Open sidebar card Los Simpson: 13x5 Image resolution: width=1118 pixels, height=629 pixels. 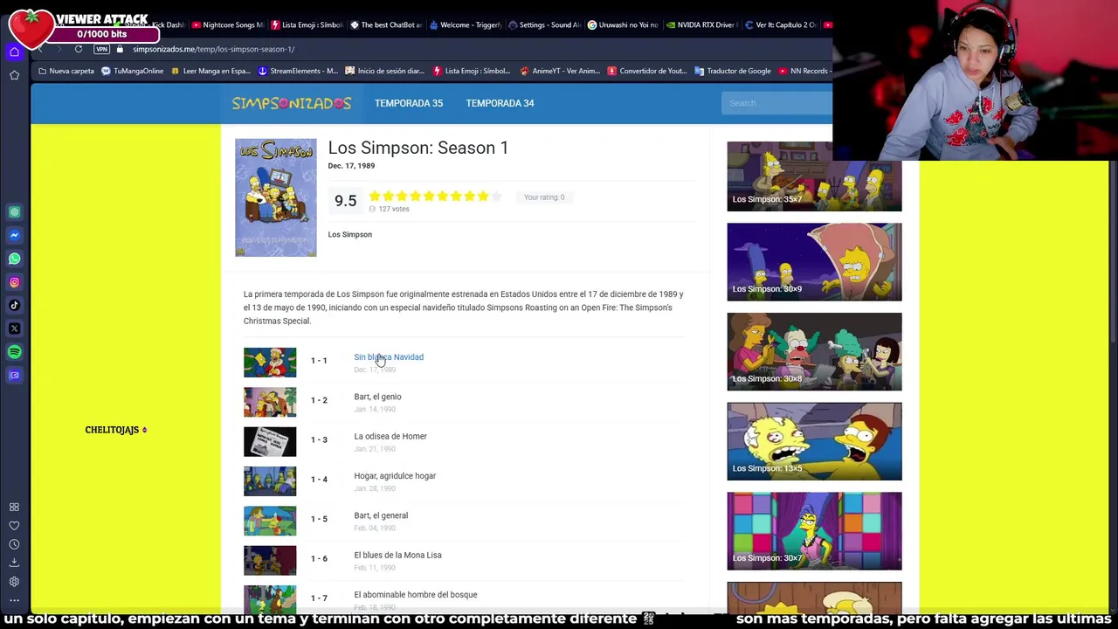click(x=814, y=441)
